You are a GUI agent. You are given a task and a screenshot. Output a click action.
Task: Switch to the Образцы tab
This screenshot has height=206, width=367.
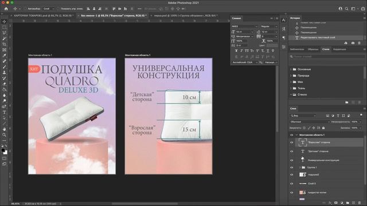[313, 49]
